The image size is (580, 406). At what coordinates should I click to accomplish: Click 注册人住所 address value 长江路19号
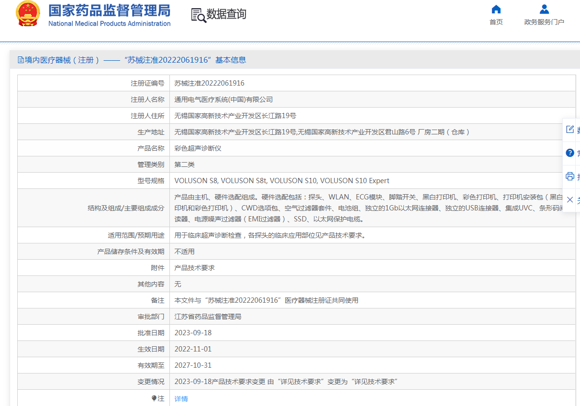pos(235,116)
